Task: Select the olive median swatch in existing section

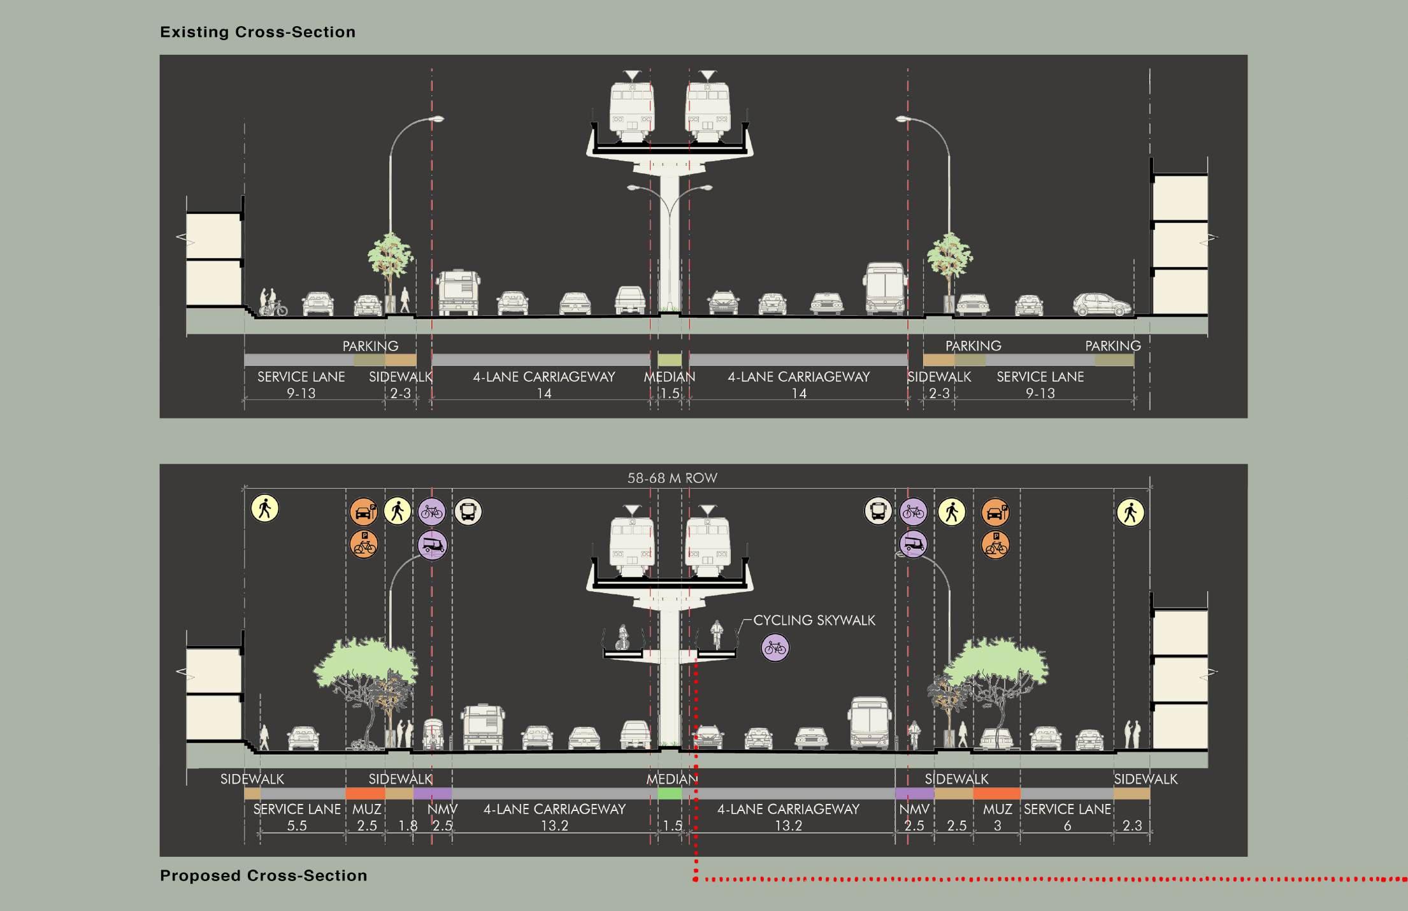Action: (670, 360)
